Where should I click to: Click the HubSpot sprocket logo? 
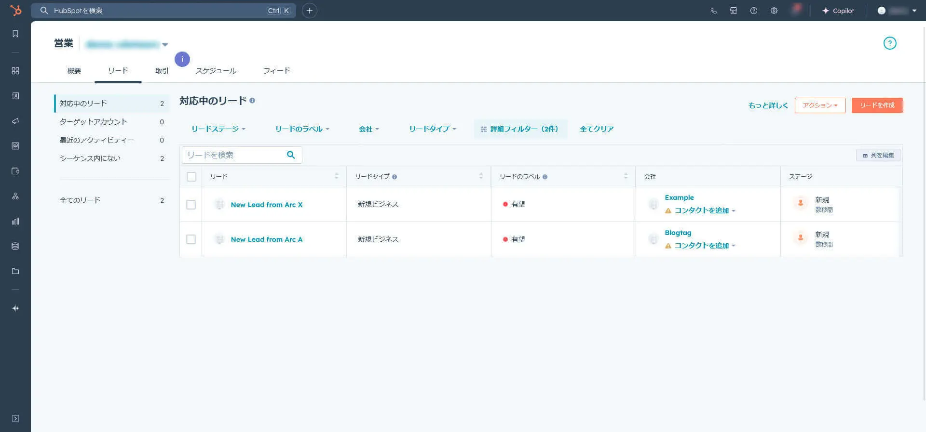15,10
